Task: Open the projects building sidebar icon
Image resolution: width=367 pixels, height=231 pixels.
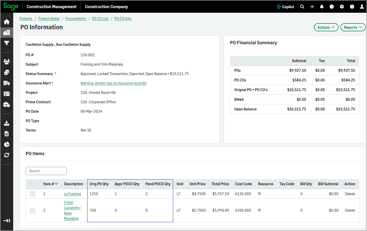Action: coord(7,33)
